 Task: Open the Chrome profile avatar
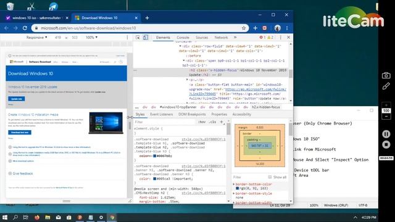[x=277, y=28]
